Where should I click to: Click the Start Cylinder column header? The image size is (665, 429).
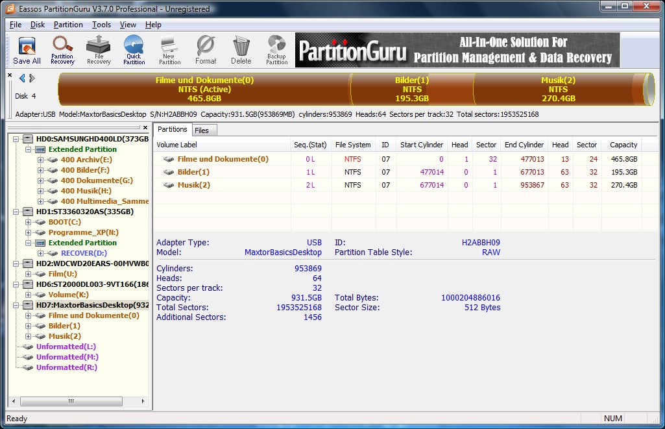(x=421, y=145)
